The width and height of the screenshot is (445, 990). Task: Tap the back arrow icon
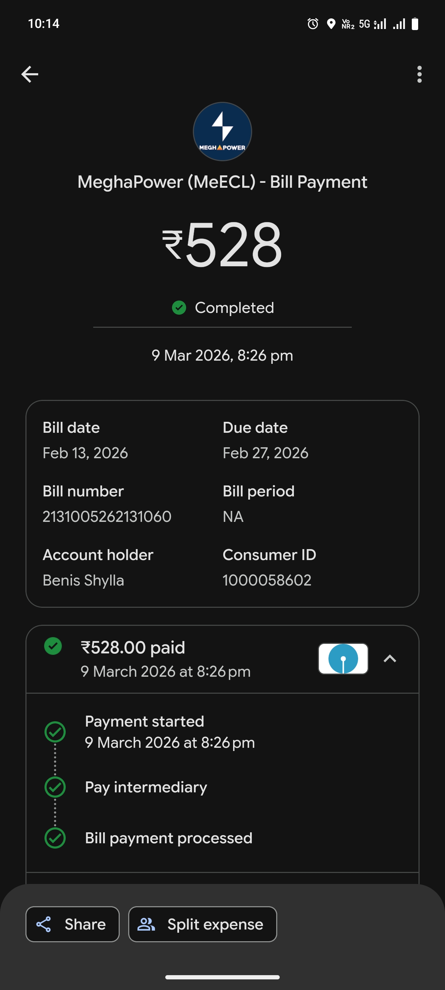[30, 74]
